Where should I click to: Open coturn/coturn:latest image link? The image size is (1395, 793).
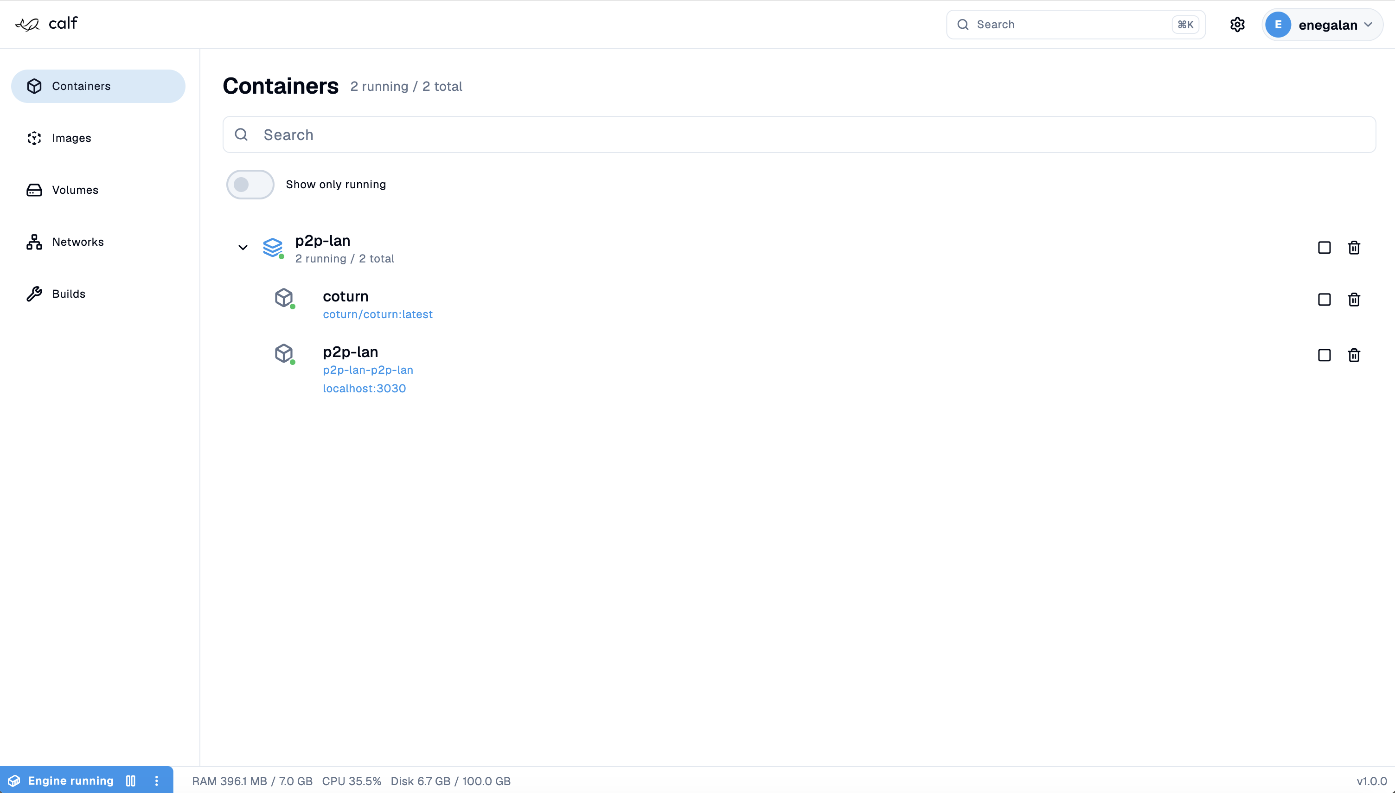coord(378,314)
